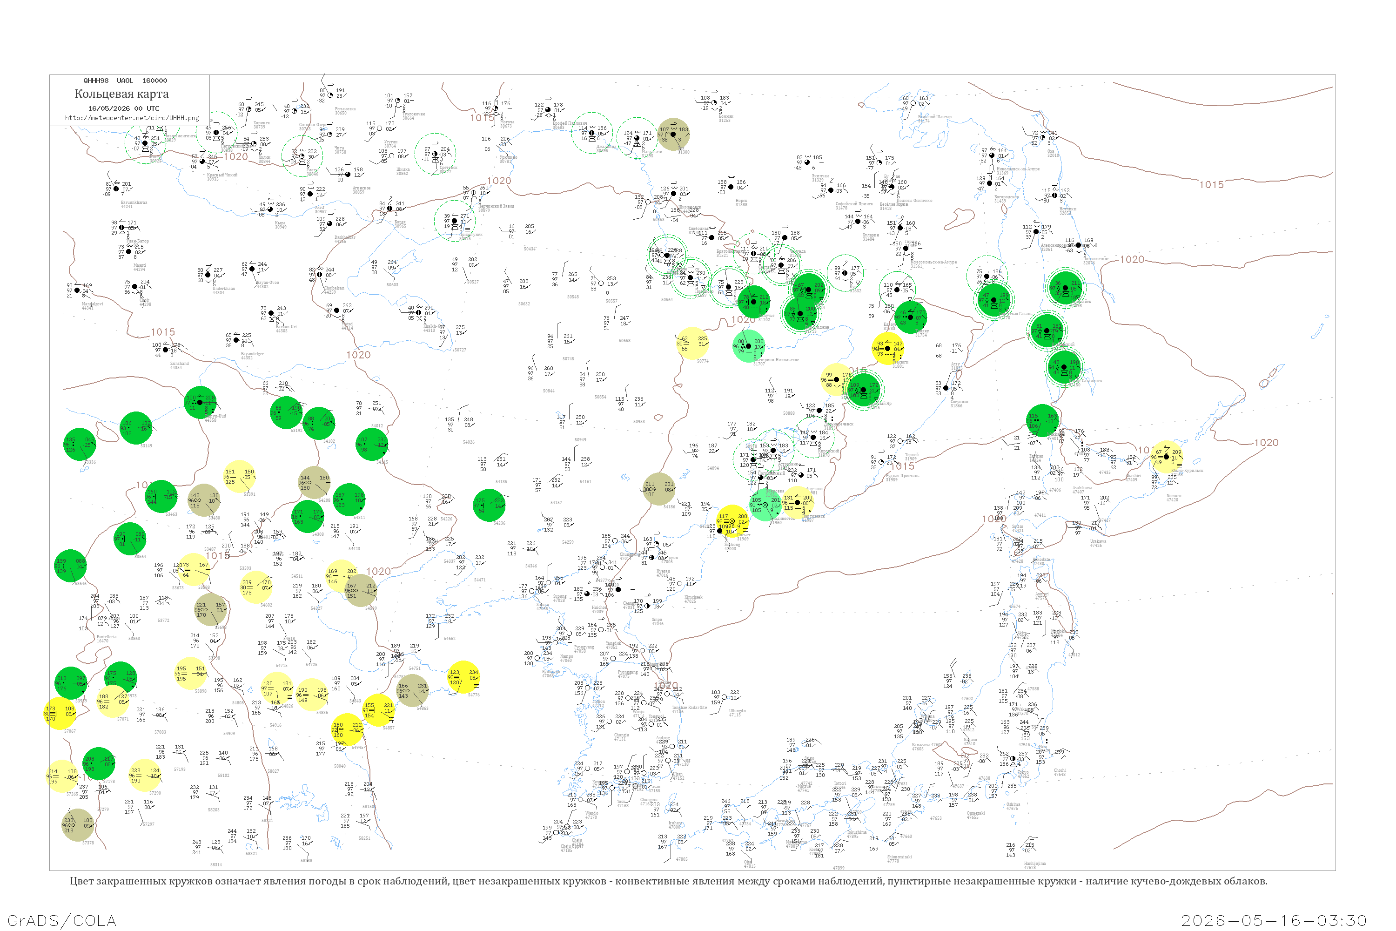Select the "Сосуново 31866" station label
Viewport: 1396px width, 931px height.
(x=959, y=404)
